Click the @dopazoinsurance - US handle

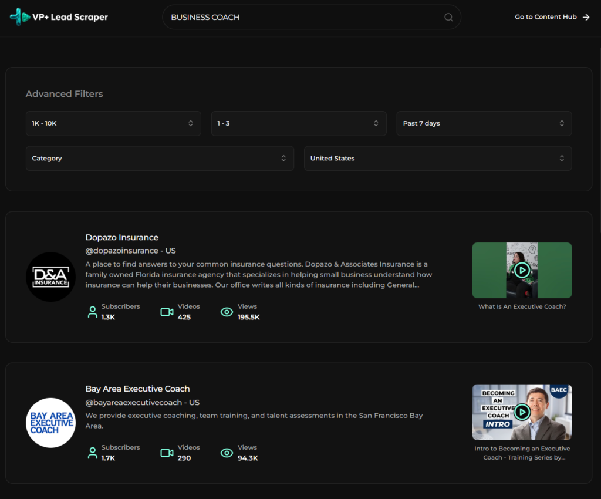(x=131, y=251)
